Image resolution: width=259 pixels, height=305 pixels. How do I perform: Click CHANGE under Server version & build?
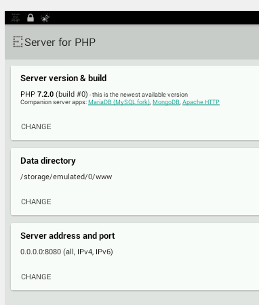click(36, 126)
